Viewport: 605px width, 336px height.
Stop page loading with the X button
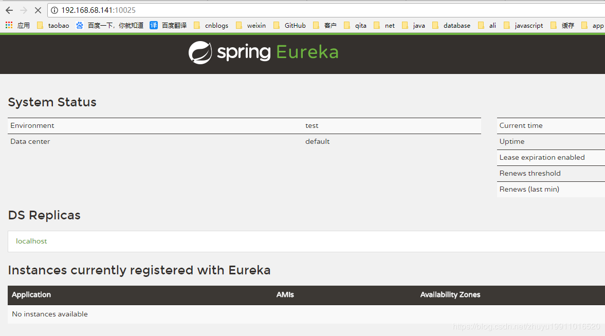coord(38,10)
